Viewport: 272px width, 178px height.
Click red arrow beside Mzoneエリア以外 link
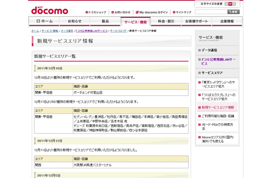click(x=199, y=138)
